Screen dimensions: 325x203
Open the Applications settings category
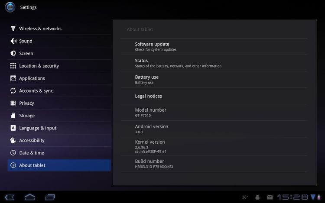[x=32, y=78]
